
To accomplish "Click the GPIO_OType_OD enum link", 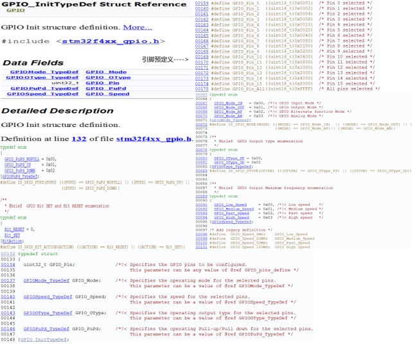I will pyautogui.click(x=229, y=162).
